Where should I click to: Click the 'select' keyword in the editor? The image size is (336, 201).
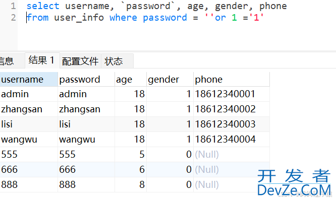[x=43, y=6]
